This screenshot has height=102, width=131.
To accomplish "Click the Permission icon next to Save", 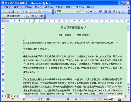I will [x=17, y=12].
